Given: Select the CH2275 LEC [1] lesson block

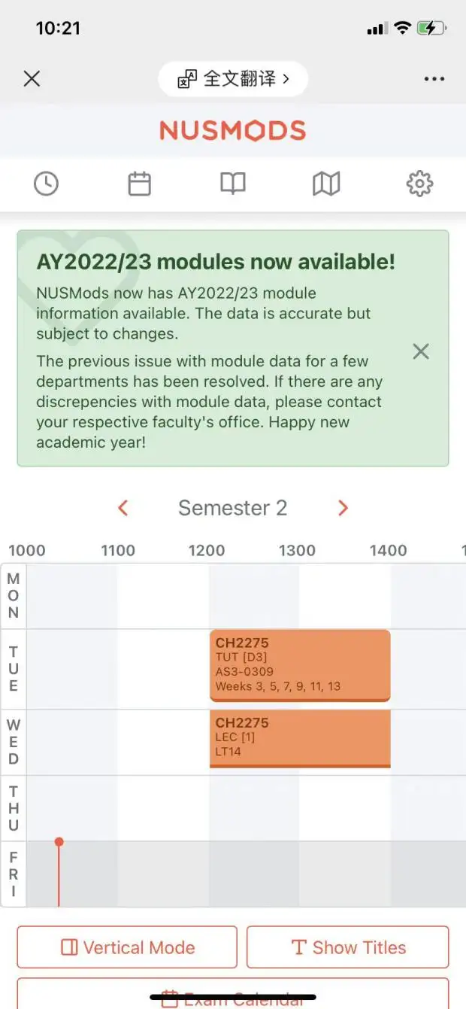Looking at the screenshot, I should tap(300, 738).
